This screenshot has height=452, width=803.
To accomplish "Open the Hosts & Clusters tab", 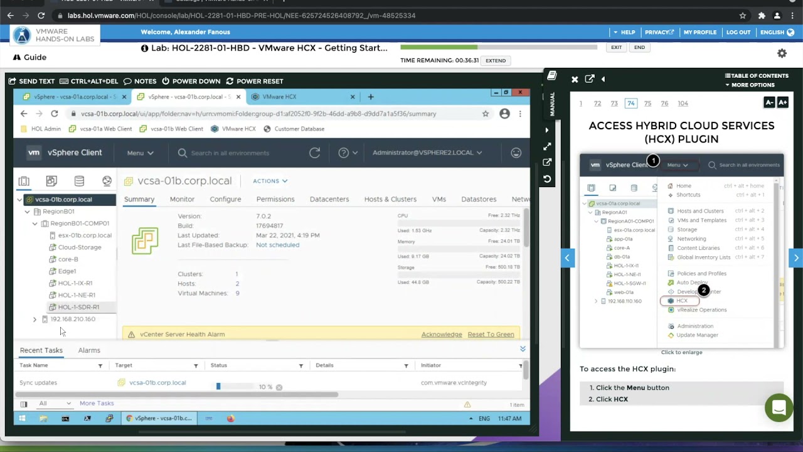I will [390, 199].
